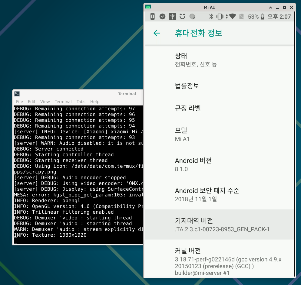Click the 휴대전화 정보 page title

click(199, 33)
